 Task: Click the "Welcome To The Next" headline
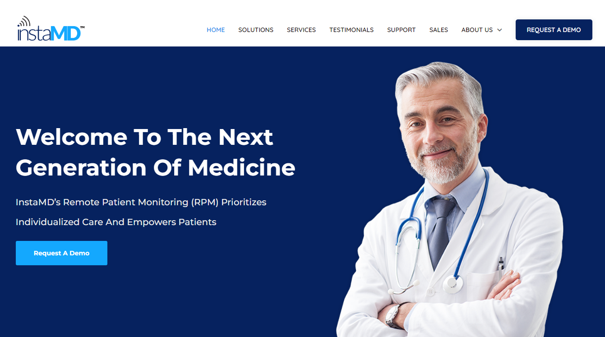[x=144, y=137]
